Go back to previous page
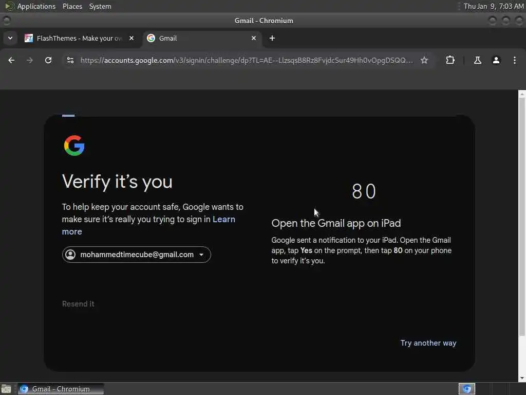The image size is (526, 395). coord(11,61)
